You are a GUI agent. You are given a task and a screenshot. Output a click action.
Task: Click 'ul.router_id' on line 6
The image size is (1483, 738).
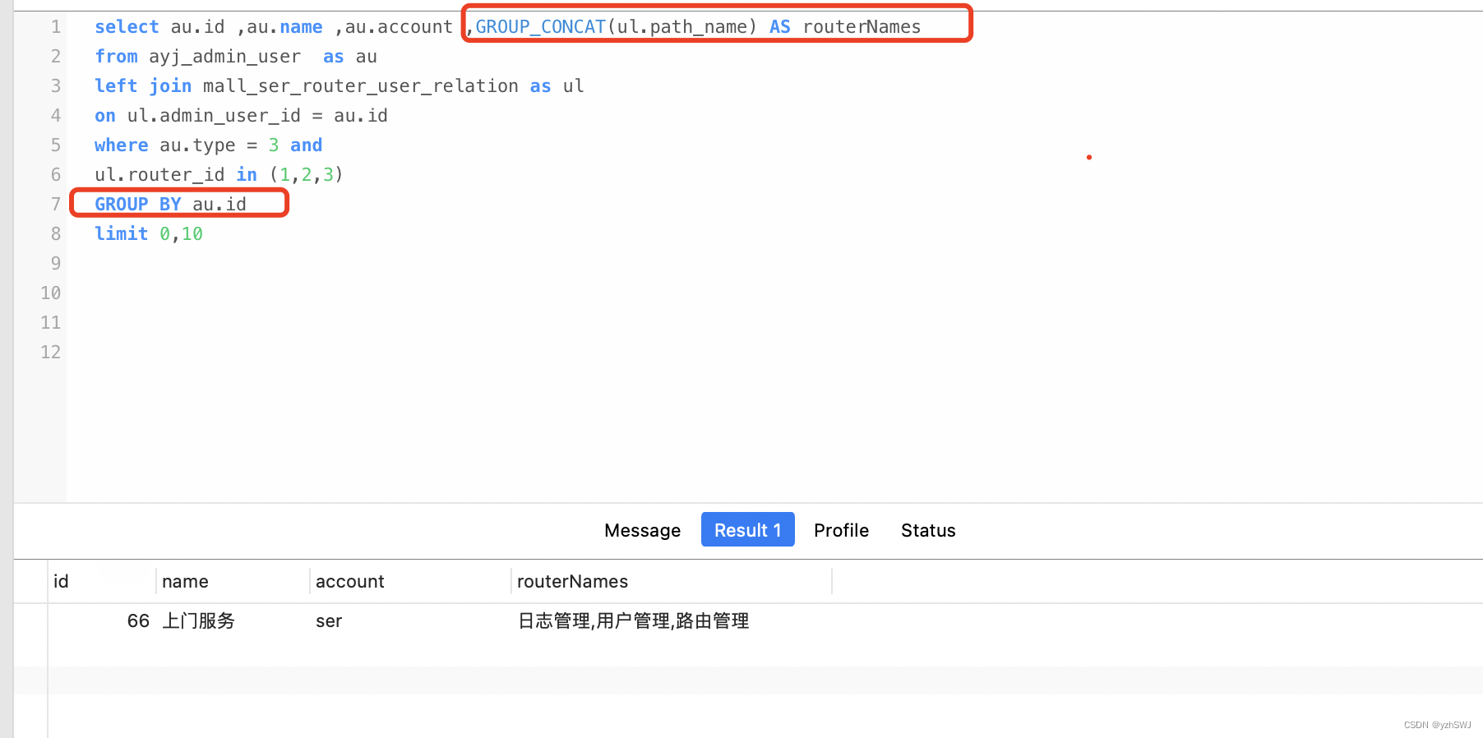[x=159, y=175]
